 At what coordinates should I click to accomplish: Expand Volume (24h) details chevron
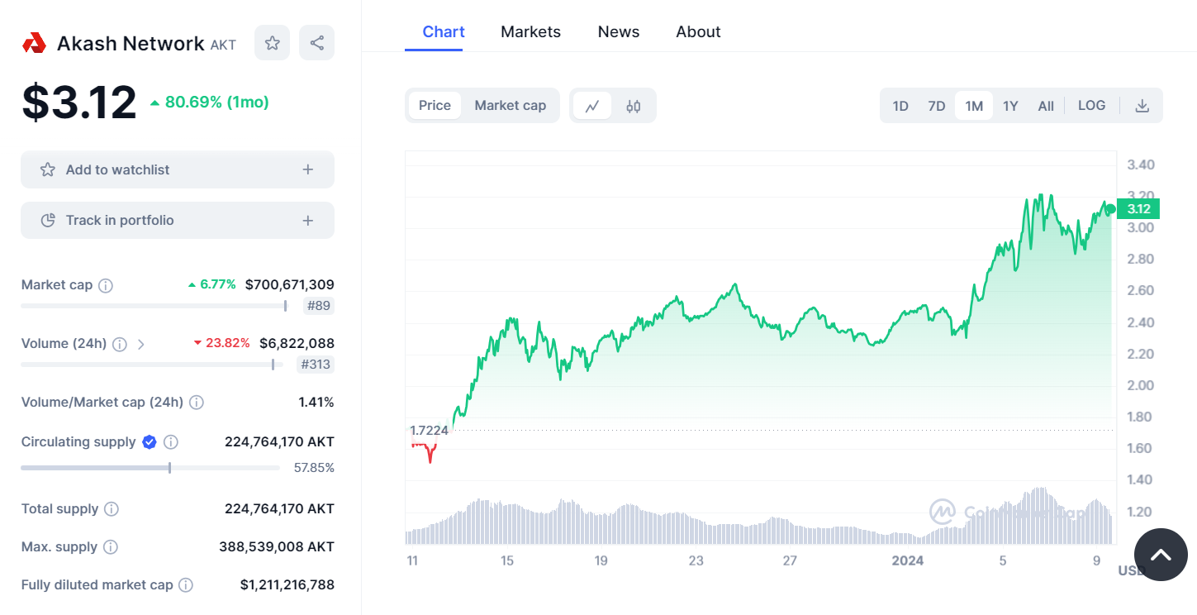click(x=141, y=344)
